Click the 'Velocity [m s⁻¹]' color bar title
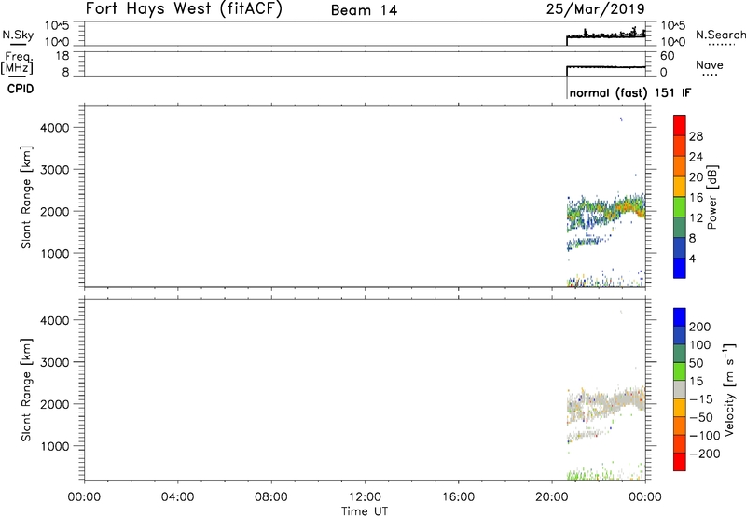 pyautogui.click(x=729, y=389)
